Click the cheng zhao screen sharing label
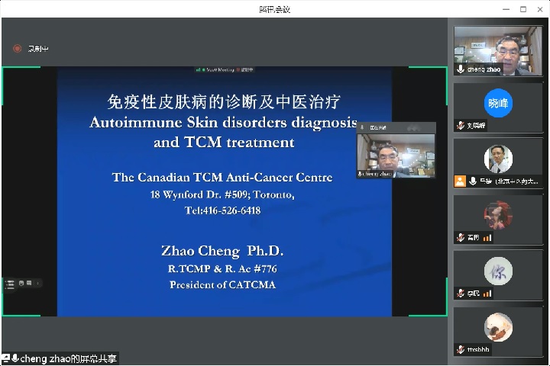 point(68,358)
